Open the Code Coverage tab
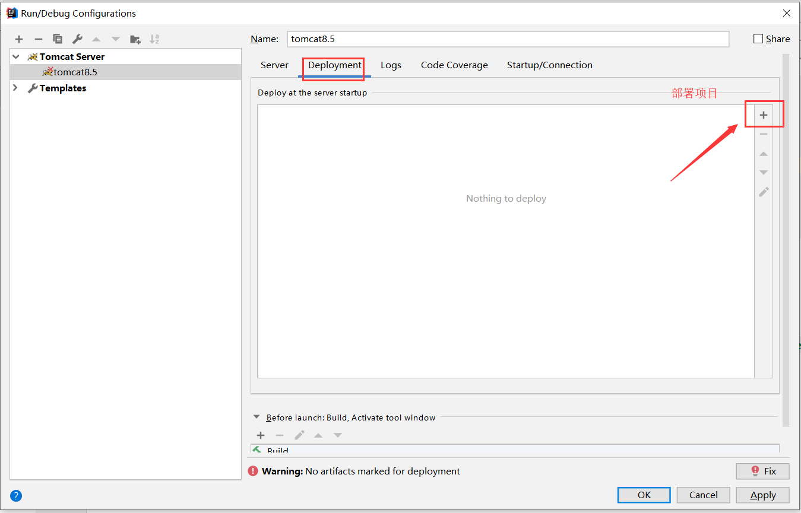 pyautogui.click(x=454, y=65)
